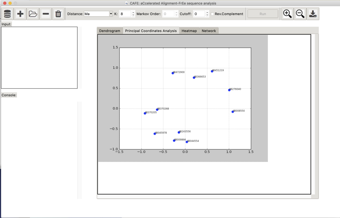Click inside the Input list box
The image size is (340, 218).
pos(39,58)
